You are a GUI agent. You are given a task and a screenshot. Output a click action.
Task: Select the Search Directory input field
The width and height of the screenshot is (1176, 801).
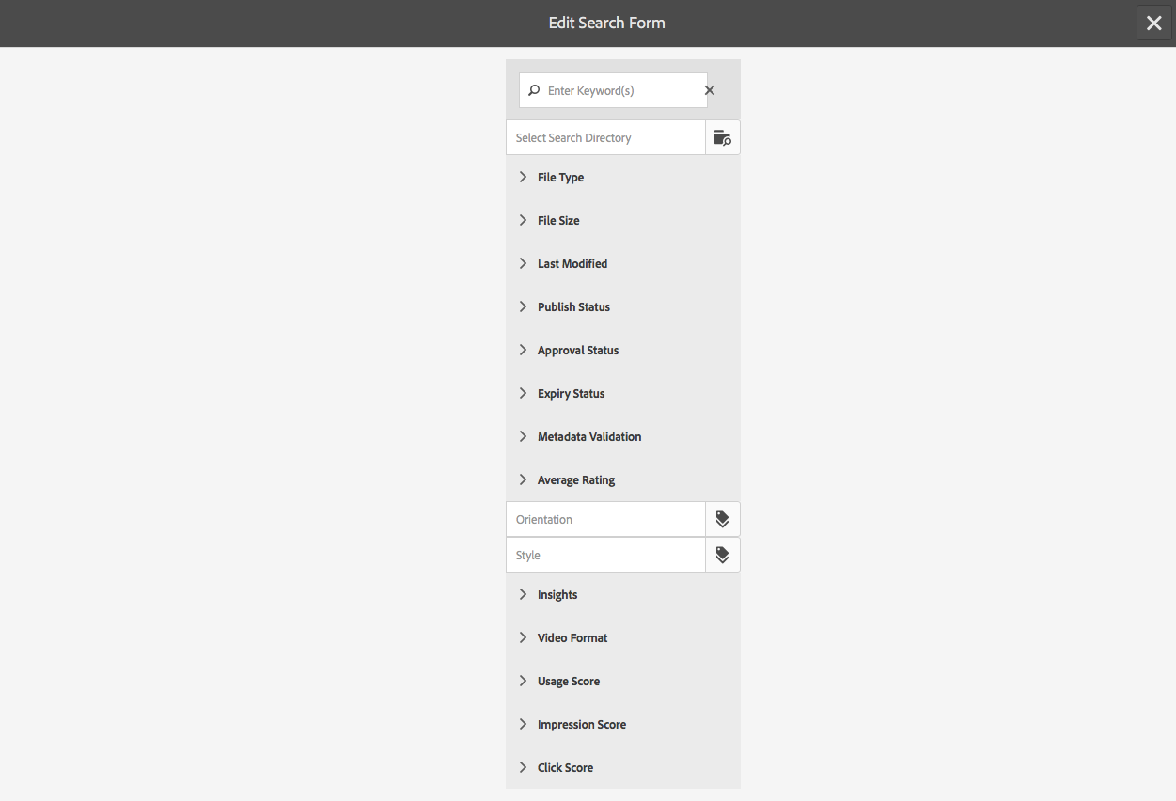(605, 137)
